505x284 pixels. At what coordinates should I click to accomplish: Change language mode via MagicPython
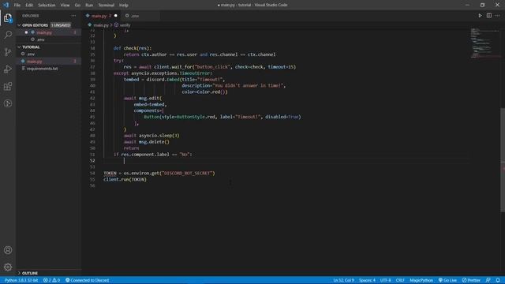[421, 280]
